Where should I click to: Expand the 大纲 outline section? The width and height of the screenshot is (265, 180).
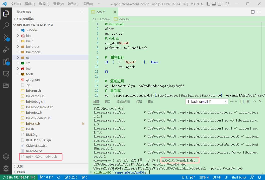click(20, 166)
